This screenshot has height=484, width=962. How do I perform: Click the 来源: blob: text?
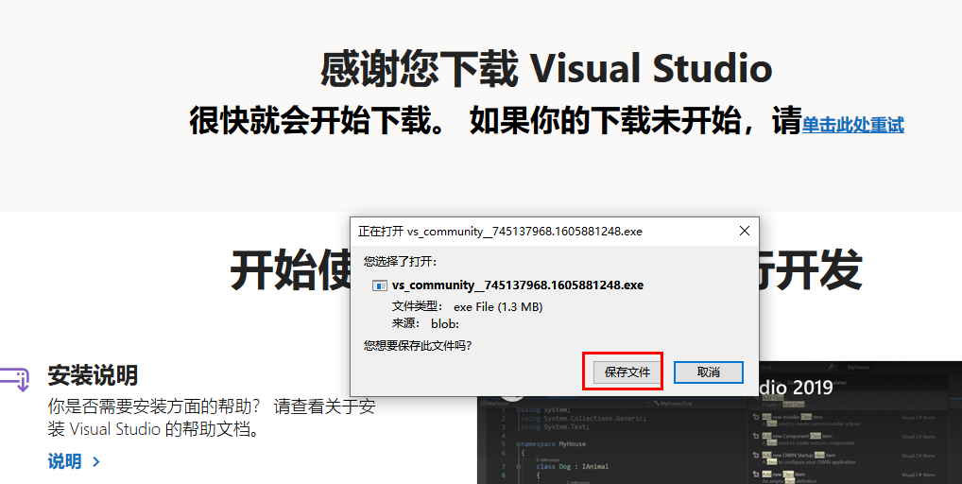[425, 324]
